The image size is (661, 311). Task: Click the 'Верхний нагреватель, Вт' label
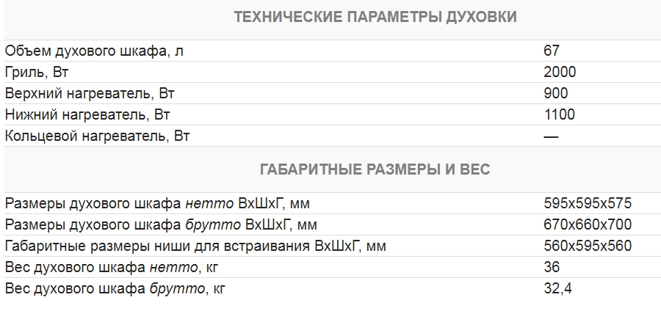click(x=90, y=93)
